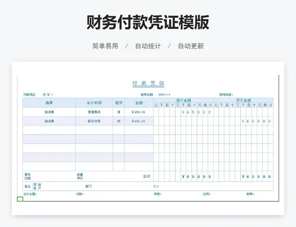
Task: Click the 借方金额 header cell
Action: pos(184,100)
